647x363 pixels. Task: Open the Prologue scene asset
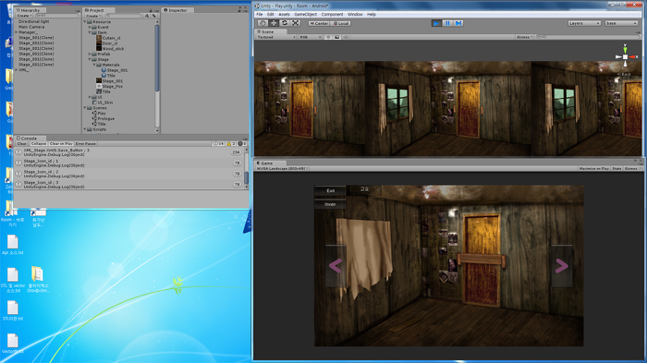tap(104, 118)
